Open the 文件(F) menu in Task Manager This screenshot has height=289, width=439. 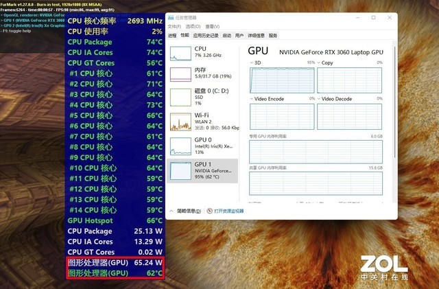pyautogui.click(x=174, y=26)
